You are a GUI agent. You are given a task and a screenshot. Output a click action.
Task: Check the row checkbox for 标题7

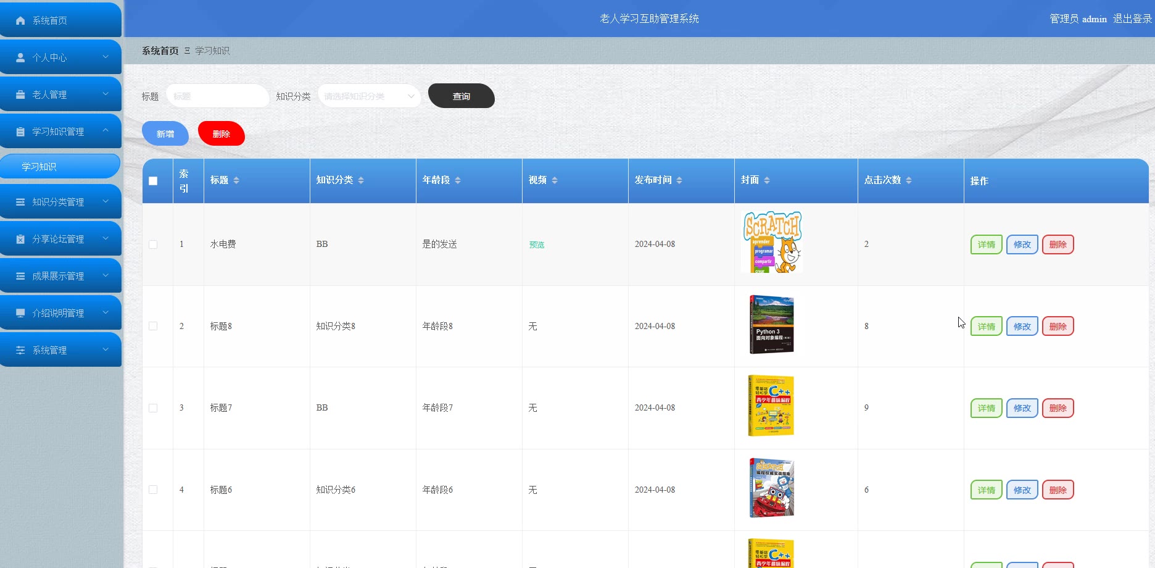click(x=153, y=408)
